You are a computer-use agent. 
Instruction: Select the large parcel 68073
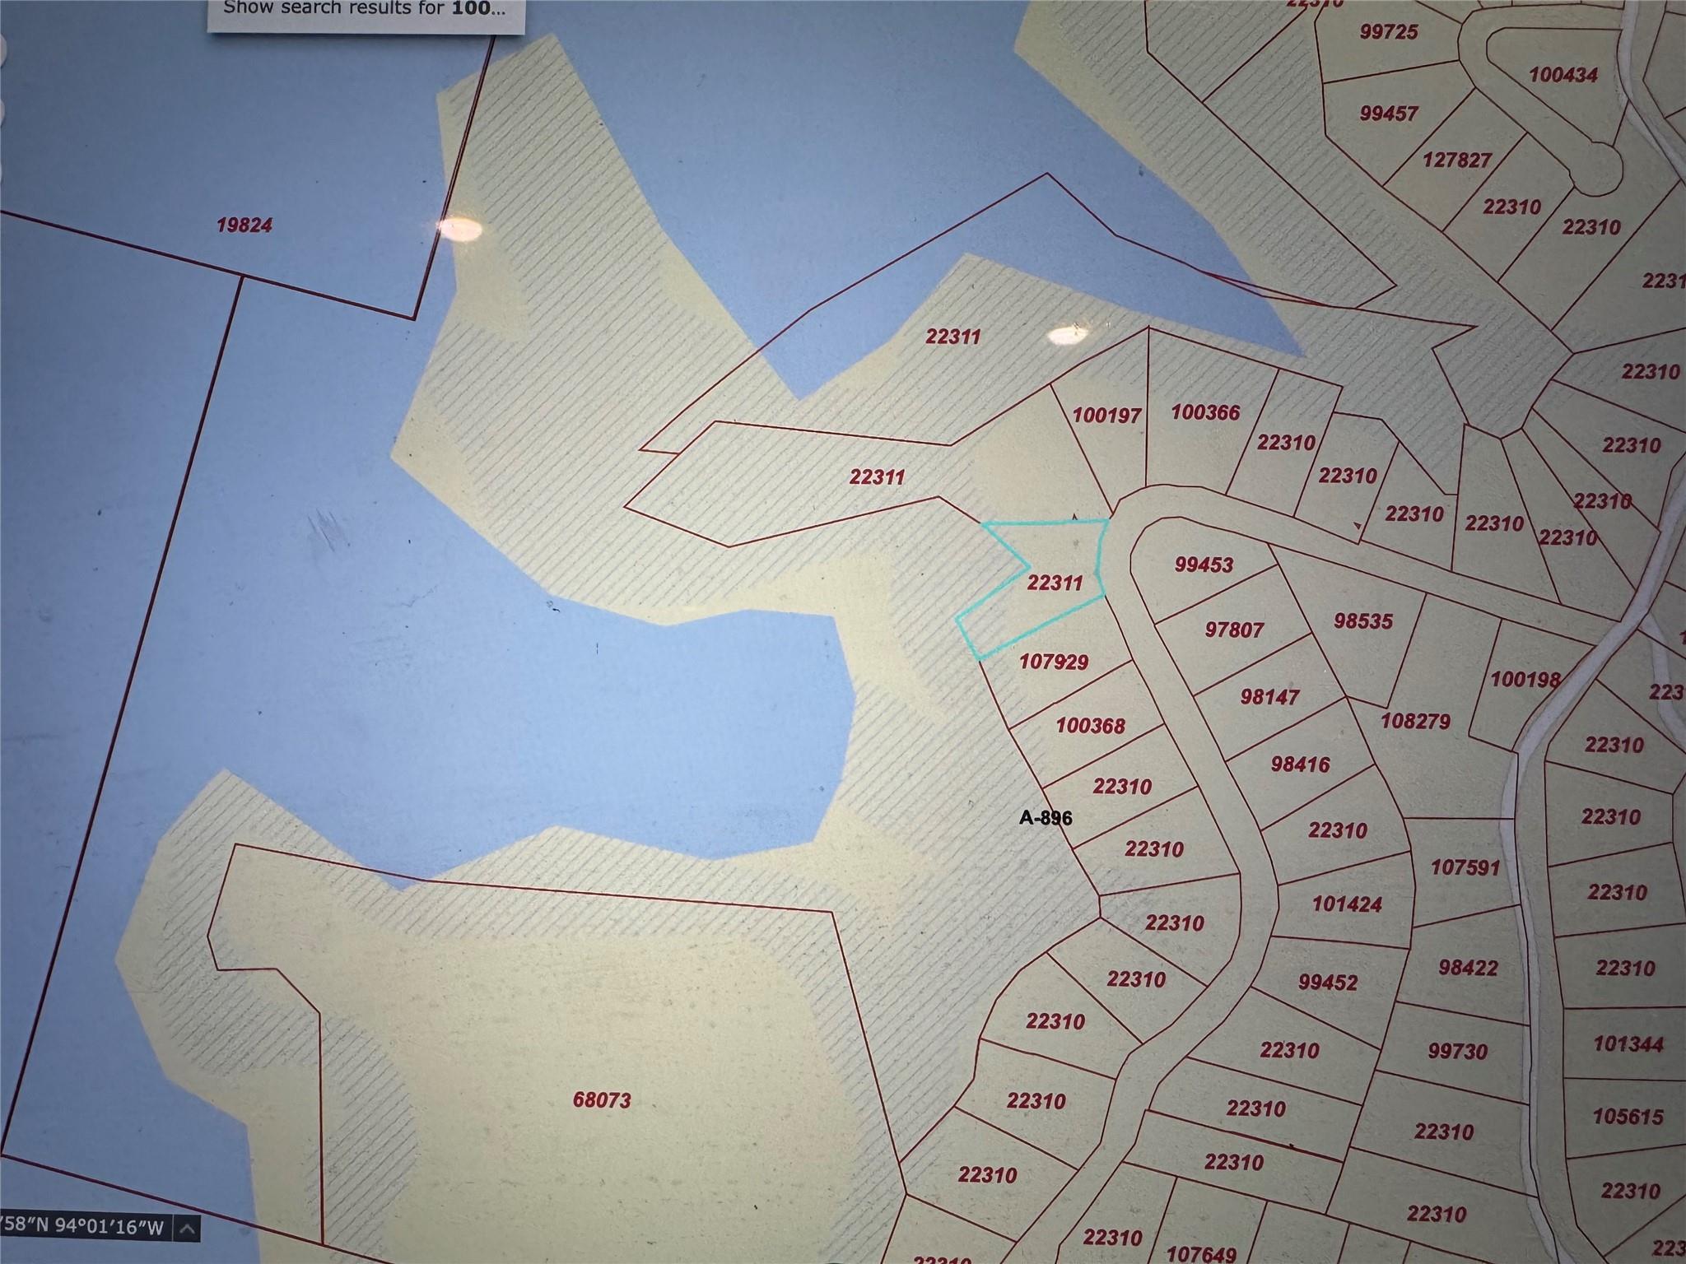(601, 1099)
